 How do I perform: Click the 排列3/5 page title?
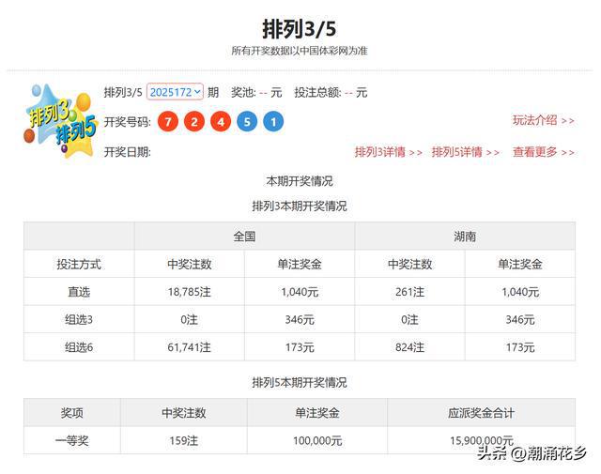point(300,29)
